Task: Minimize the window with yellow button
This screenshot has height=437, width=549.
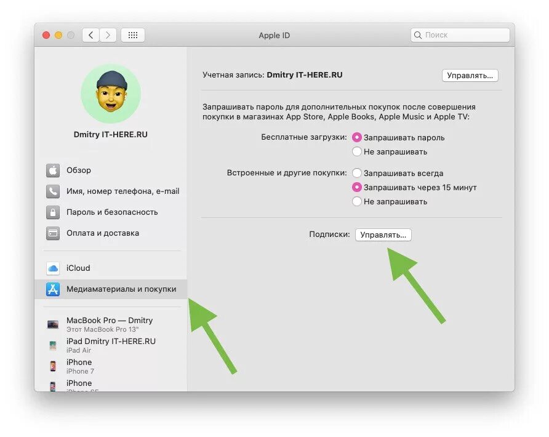Action: point(58,35)
